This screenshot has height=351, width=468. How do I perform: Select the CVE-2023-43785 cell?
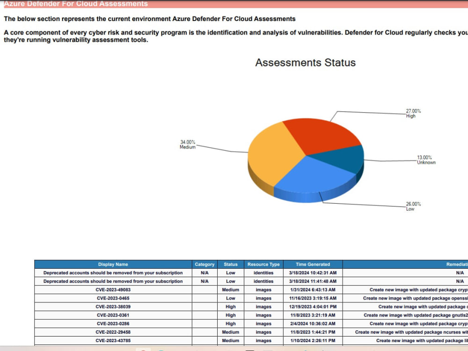[113, 340]
